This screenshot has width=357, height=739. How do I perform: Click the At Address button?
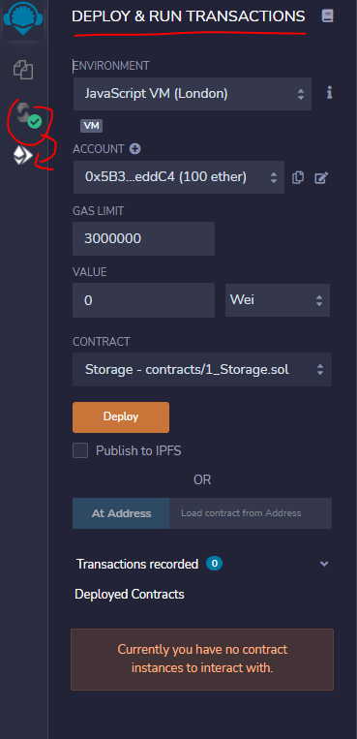[x=121, y=513]
